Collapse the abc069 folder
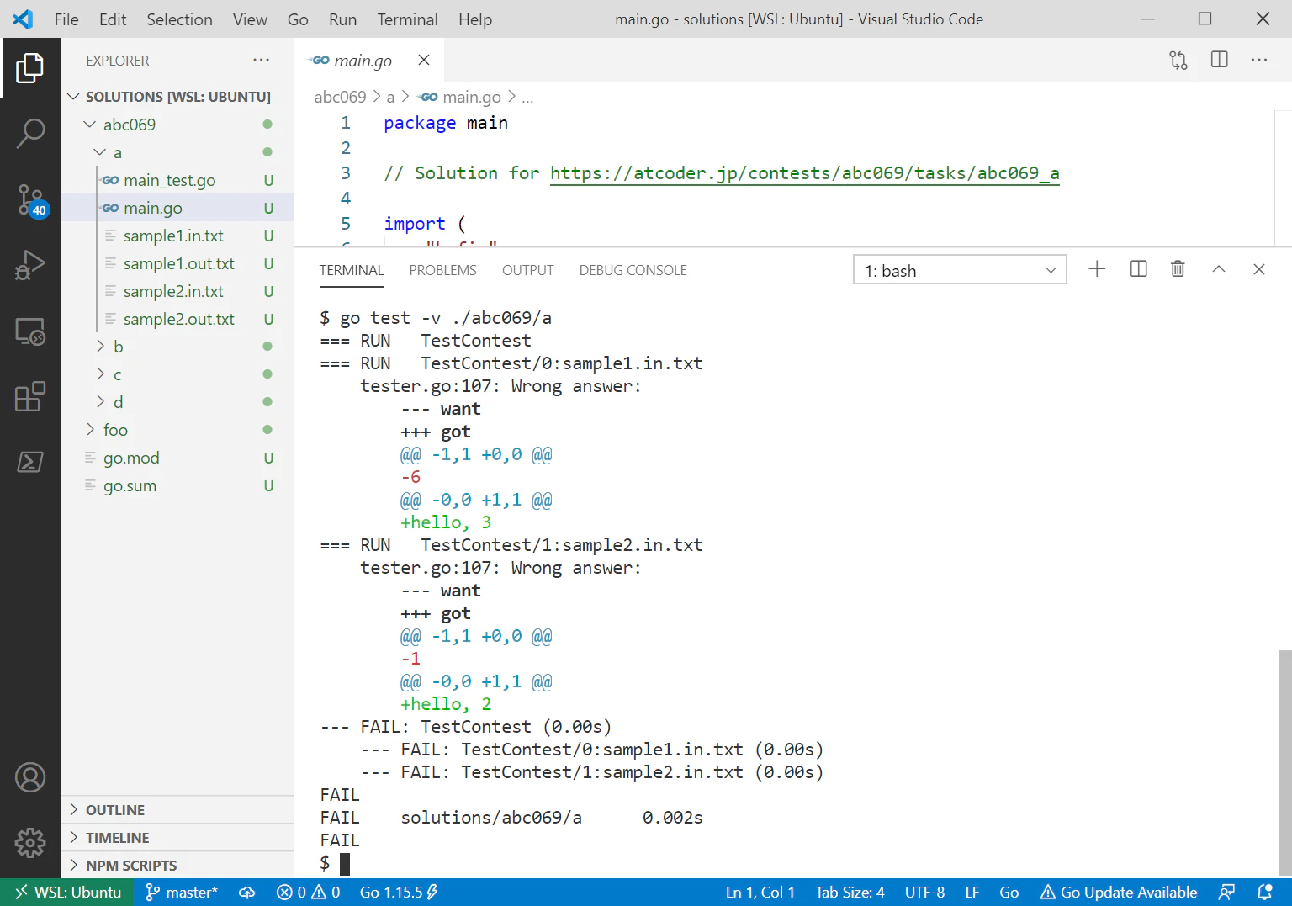The height and width of the screenshot is (906, 1292). point(129,125)
